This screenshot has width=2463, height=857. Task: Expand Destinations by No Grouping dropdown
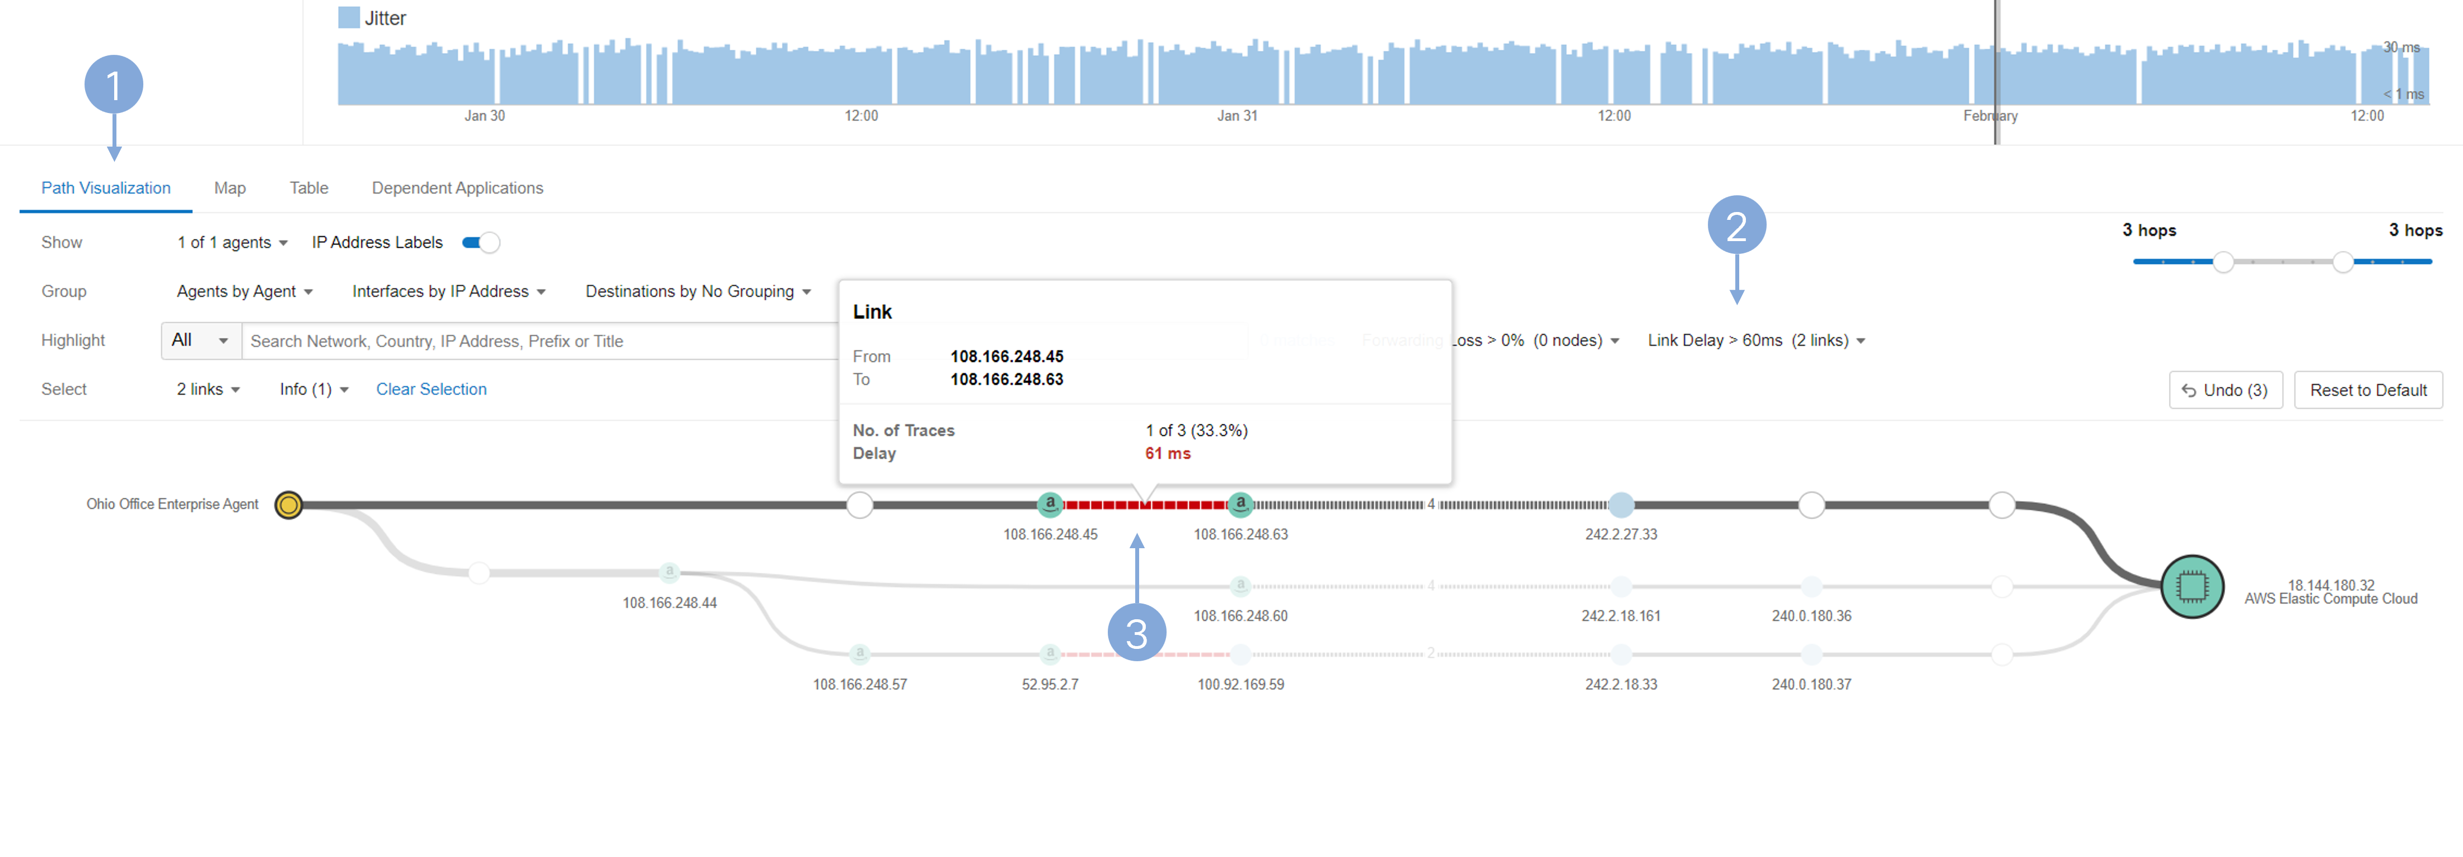pos(698,291)
